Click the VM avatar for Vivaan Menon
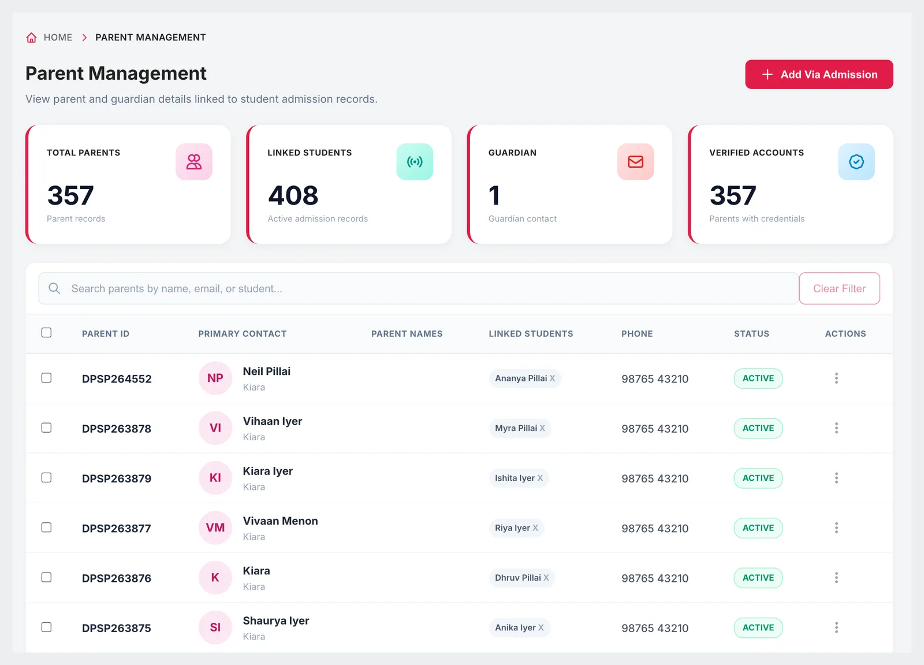The width and height of the screenshot is (924, 665). (215, 528)
